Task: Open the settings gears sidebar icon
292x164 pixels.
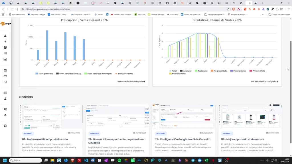Action: (x=5, y=109)
